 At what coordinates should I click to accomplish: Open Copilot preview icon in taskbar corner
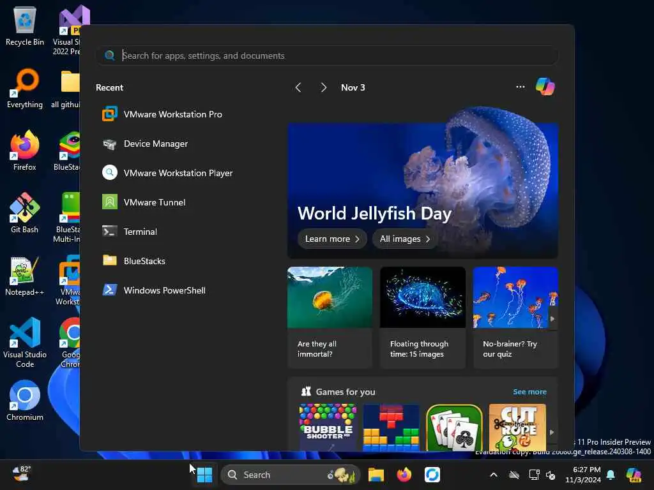click(x=634, y=475)
